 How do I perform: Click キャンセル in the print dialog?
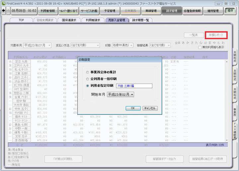pos(150,108)
